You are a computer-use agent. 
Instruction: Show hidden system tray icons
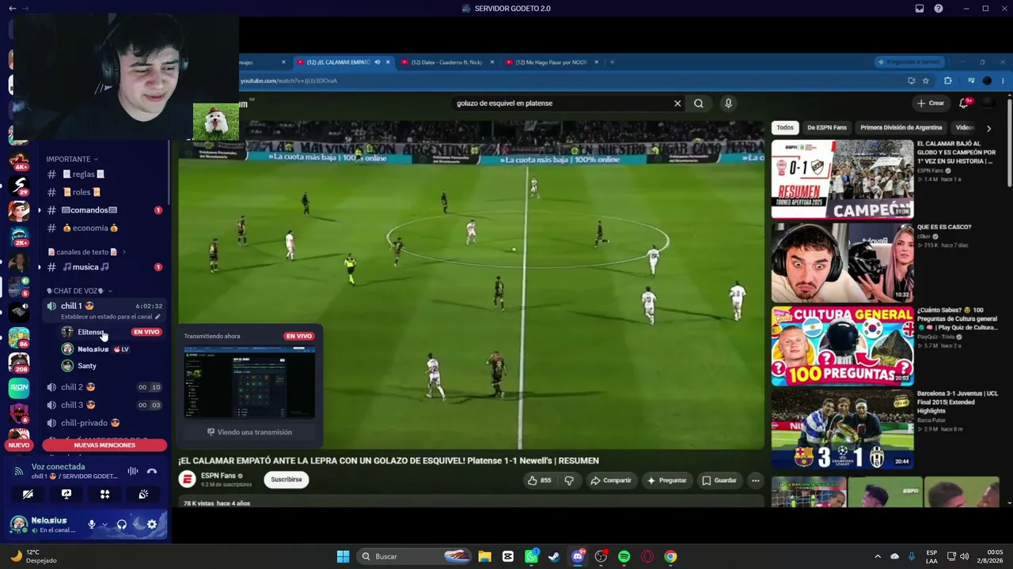877,556
